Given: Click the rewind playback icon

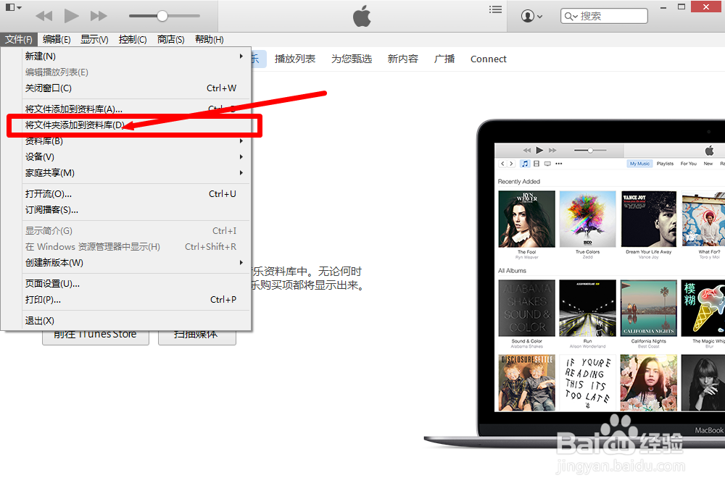Looking at the screenshot, I should (43, 14).
